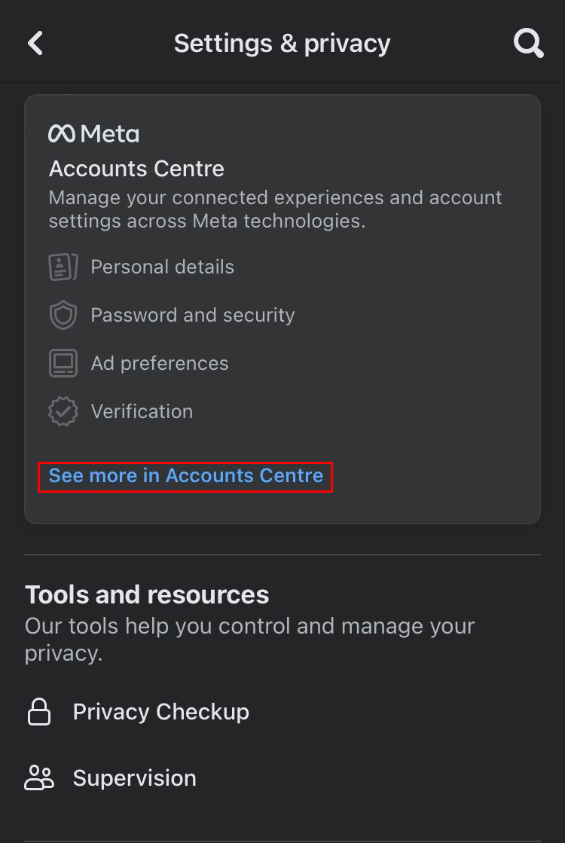Click the Accounts Centre heading

coord(136,169)
